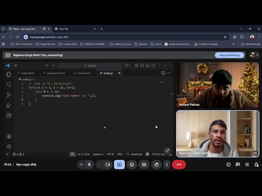The height and width of the screenshot is (196, 262).
Task: Click the Go Live status bar button
Action: click(158, 154)
